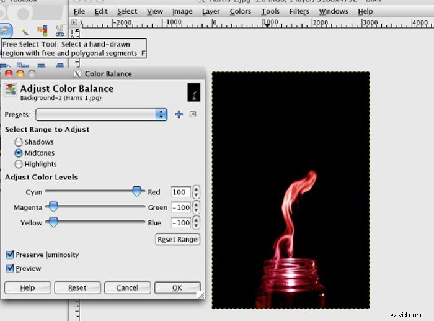Select the Free Select lasso tool
The image size is (434, 321).
coord(6,29)
